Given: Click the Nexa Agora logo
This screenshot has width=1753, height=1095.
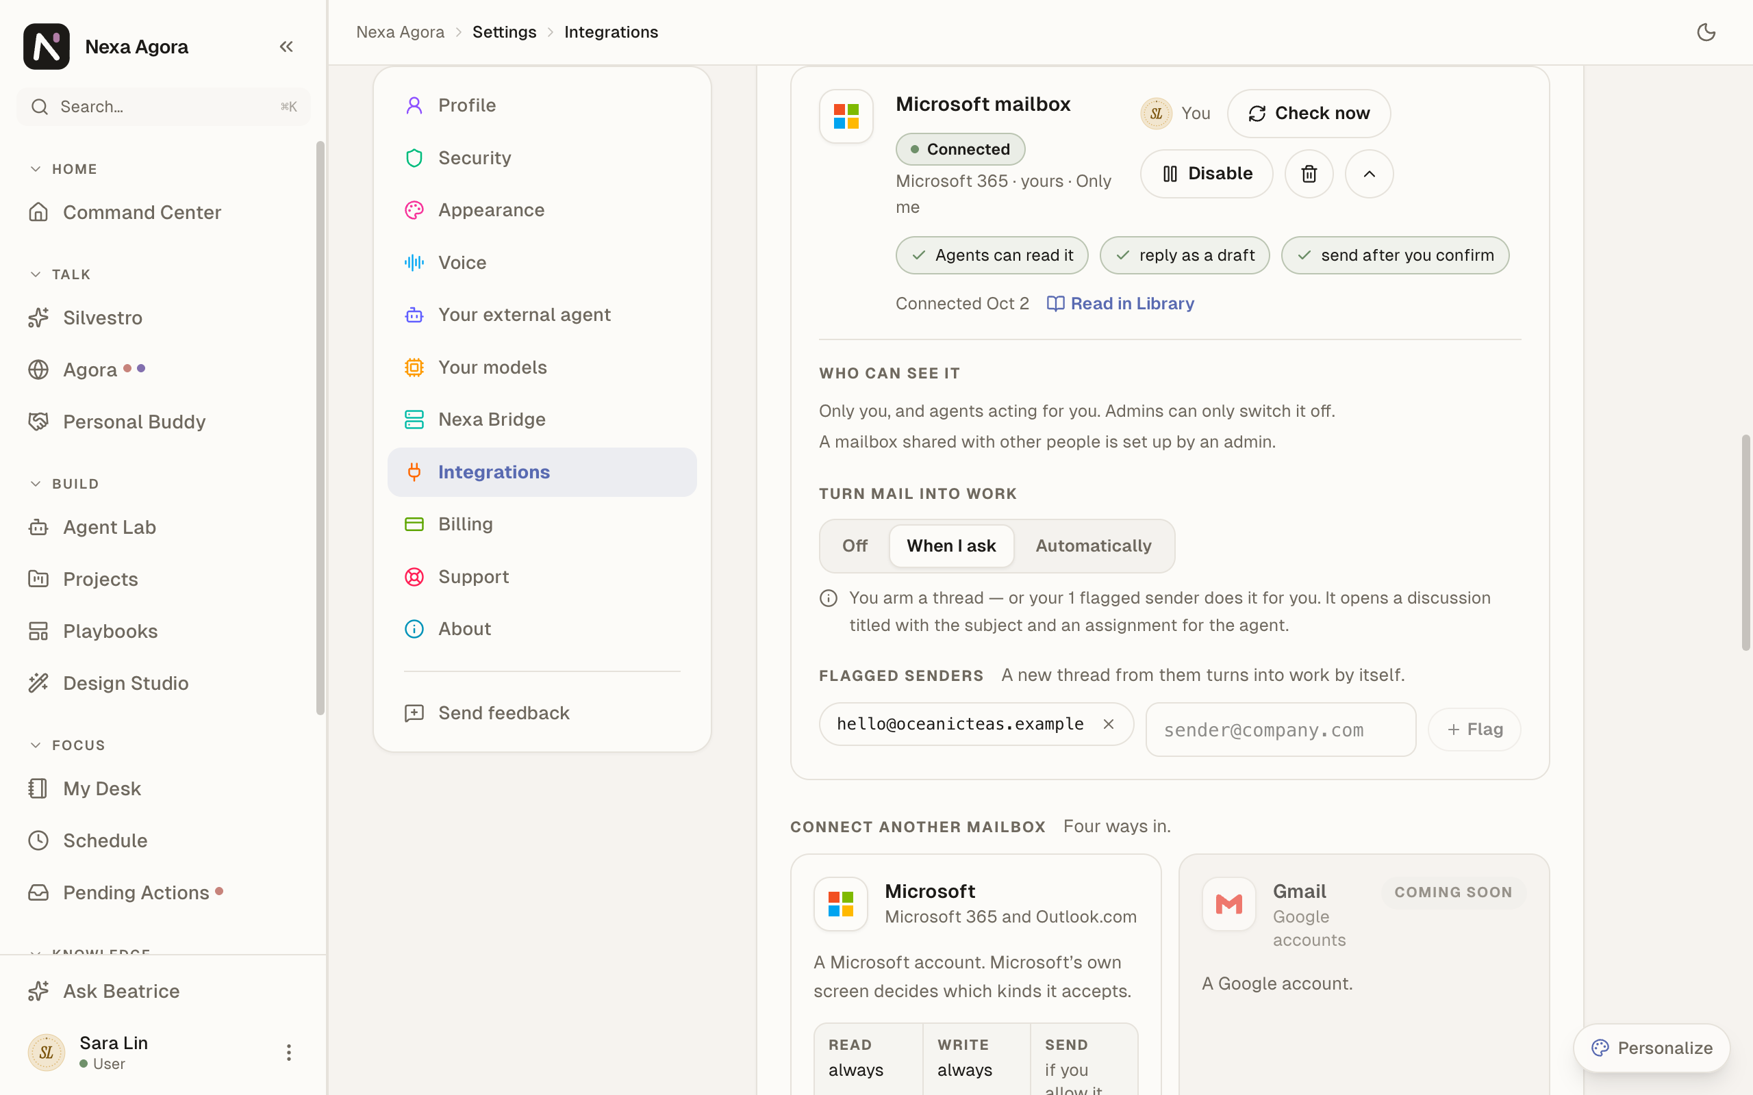Looking at the screenshot, I should click(x=47, y=47).
